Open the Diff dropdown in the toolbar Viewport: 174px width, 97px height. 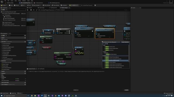click(23, 5)
